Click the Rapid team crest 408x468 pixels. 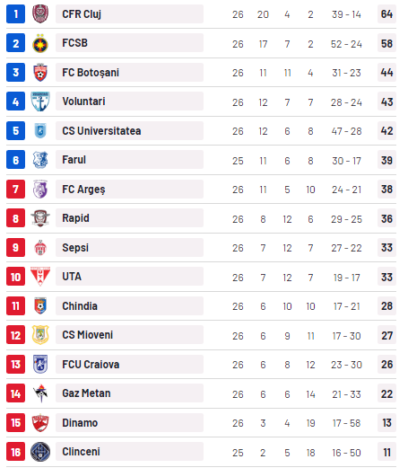click(40, 218)
